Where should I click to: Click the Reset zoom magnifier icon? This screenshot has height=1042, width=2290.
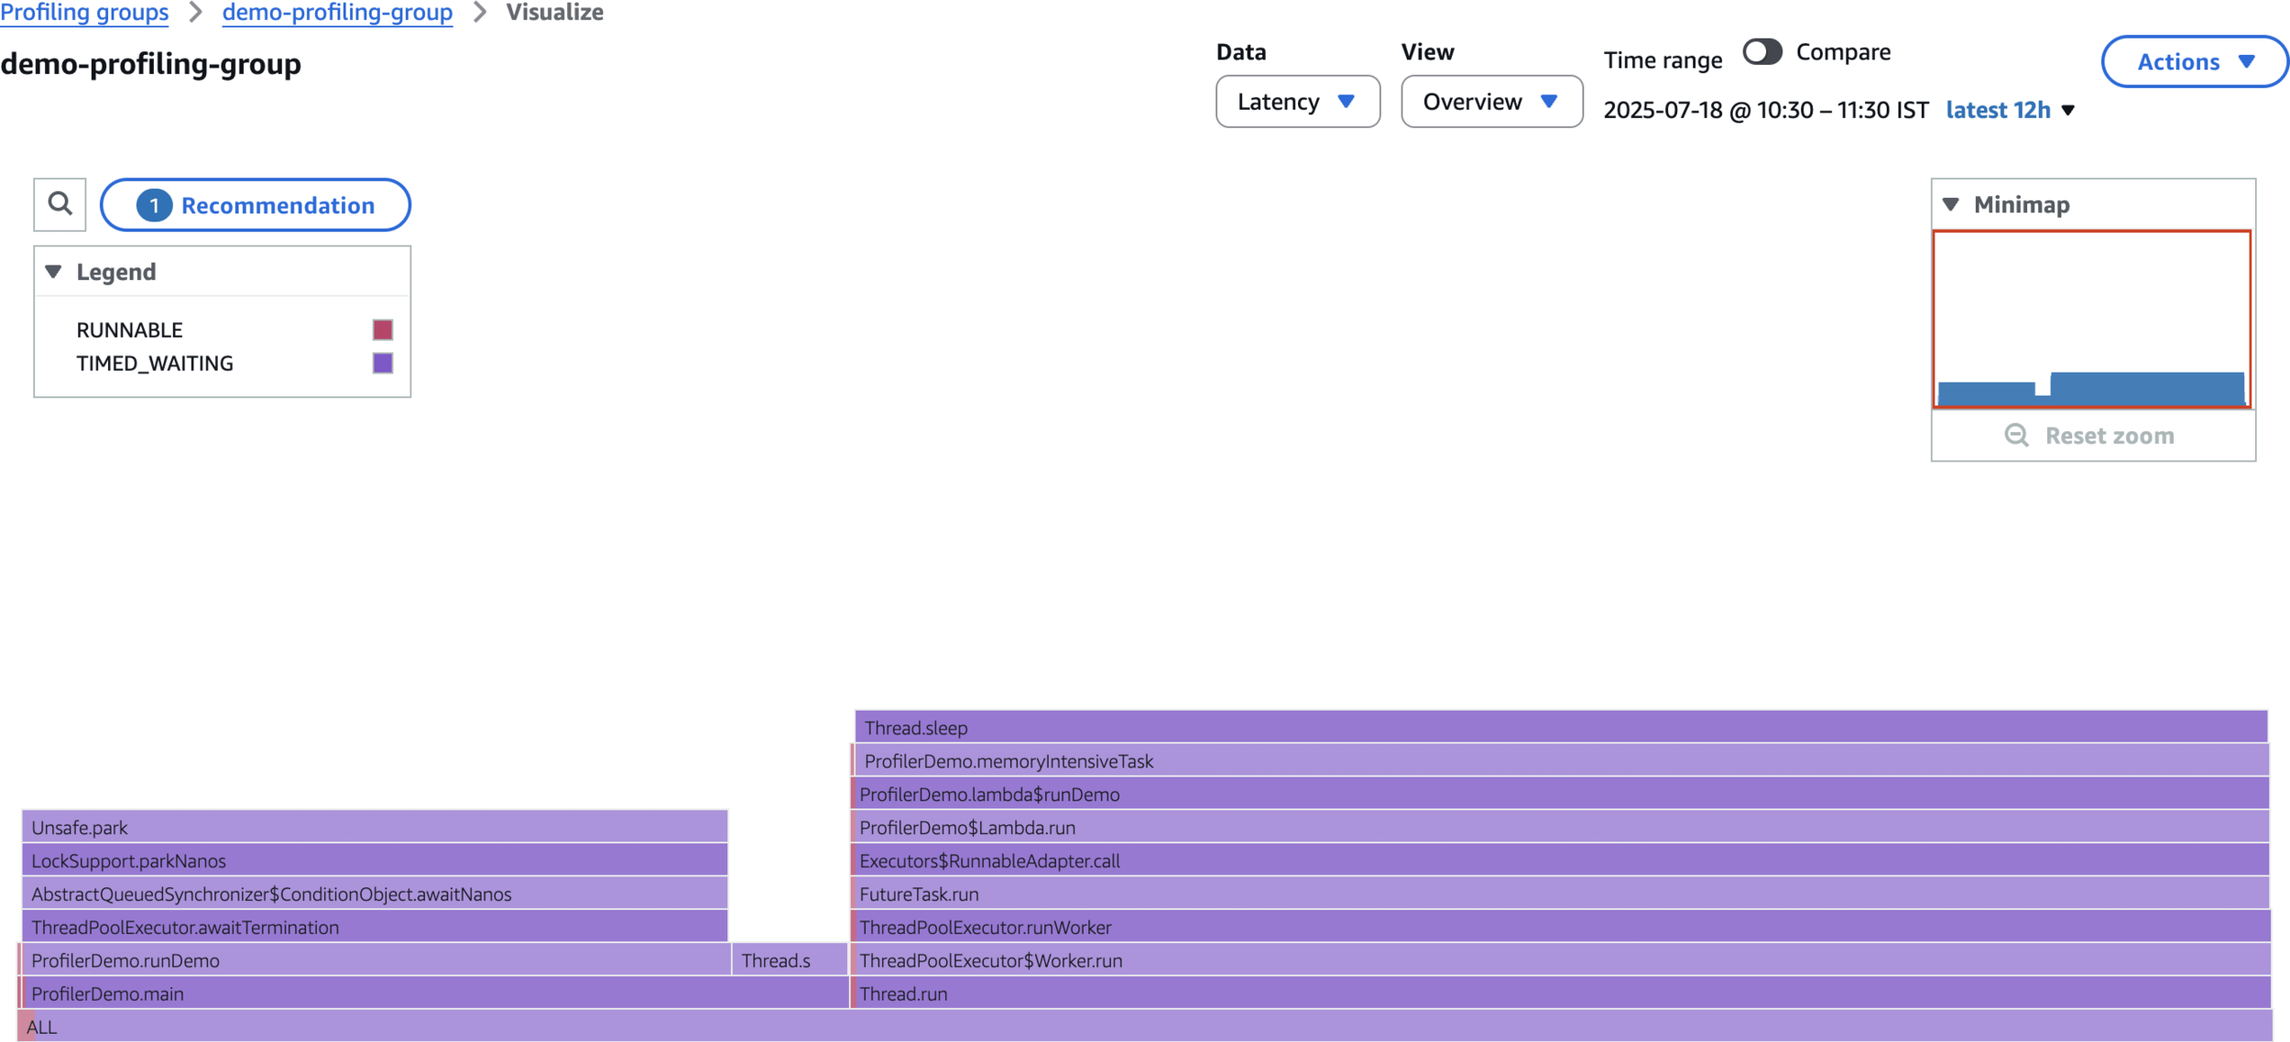tap(2016, 435)
